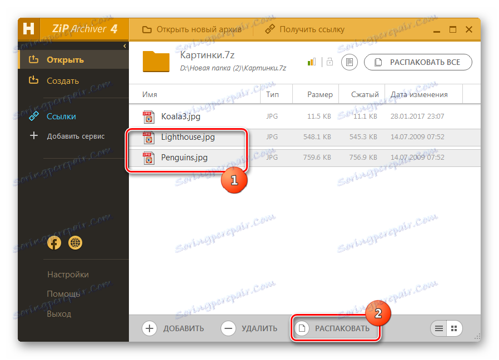Image resolution: width=499 pixels, height=360 pixels.
Task: Click the archive lock icon
Action: pos(330,62)
